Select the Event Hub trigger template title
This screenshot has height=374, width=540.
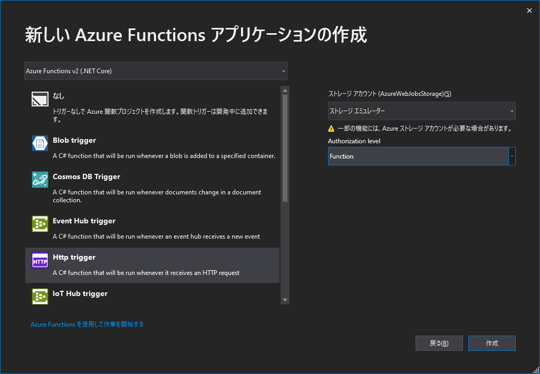click(x=84, y=221)
